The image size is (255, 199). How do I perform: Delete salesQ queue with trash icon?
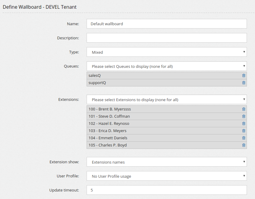pos(244,76)
